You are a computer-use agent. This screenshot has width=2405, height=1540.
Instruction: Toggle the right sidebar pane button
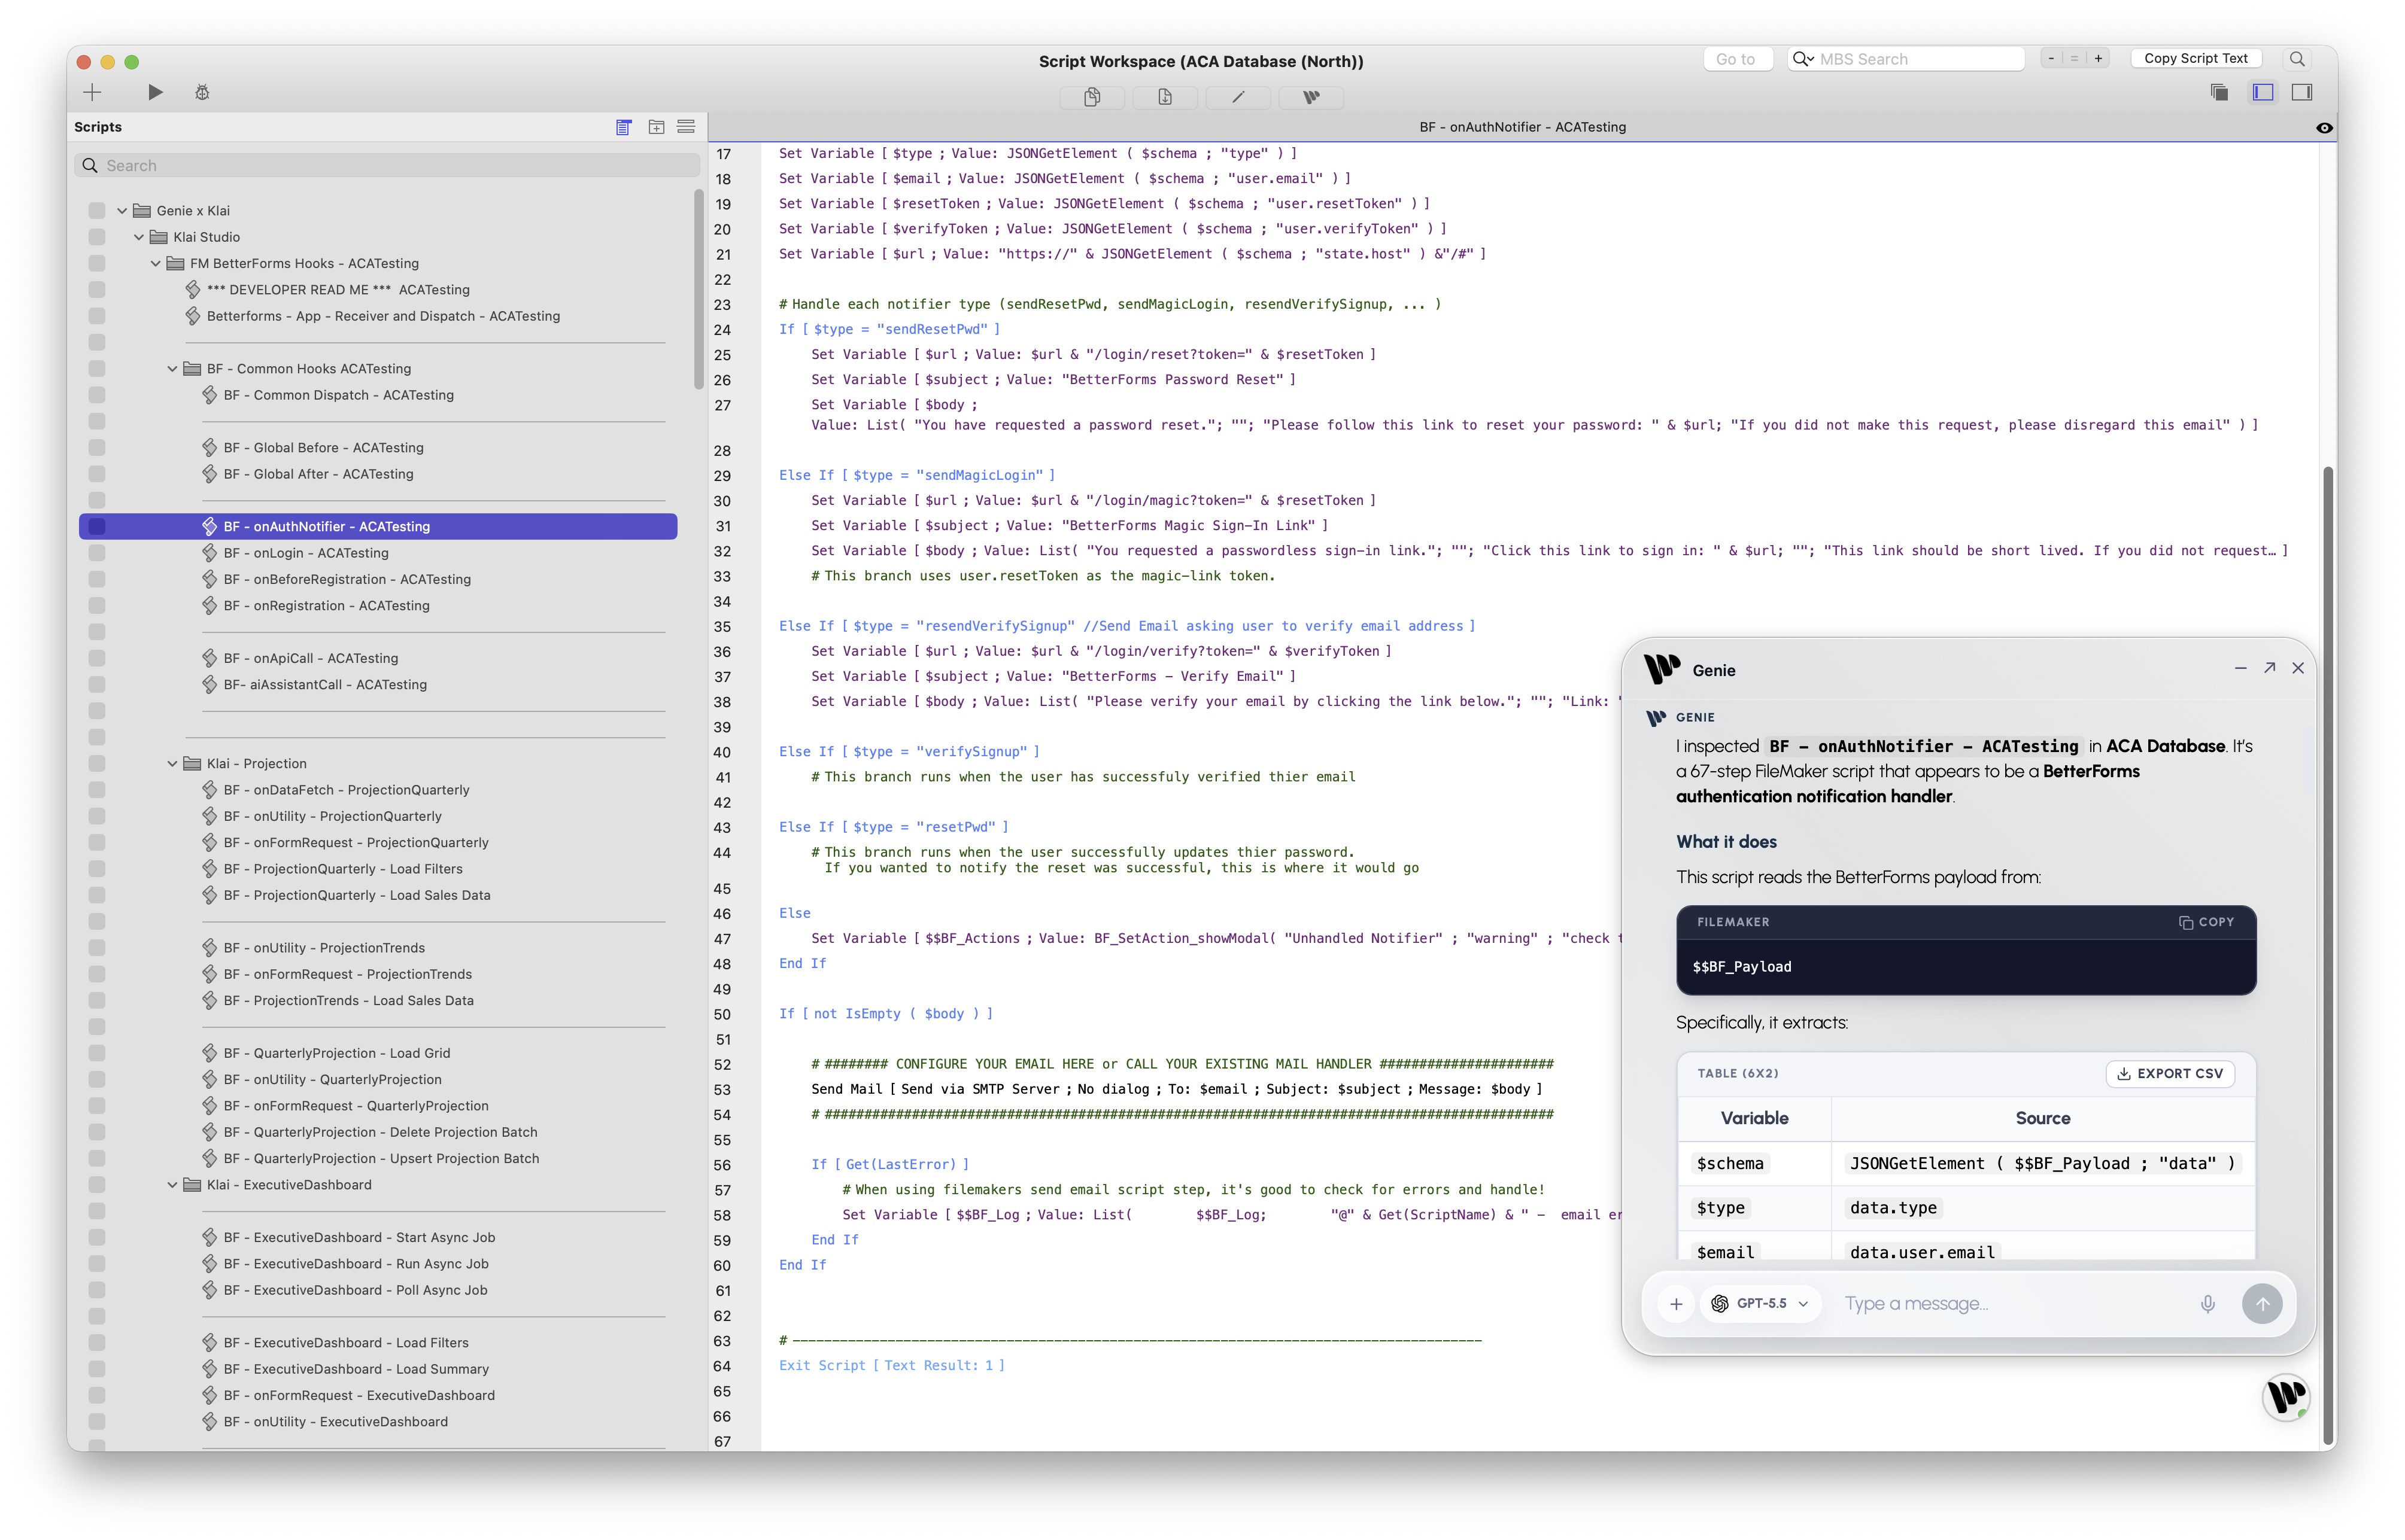[2302, 93]
